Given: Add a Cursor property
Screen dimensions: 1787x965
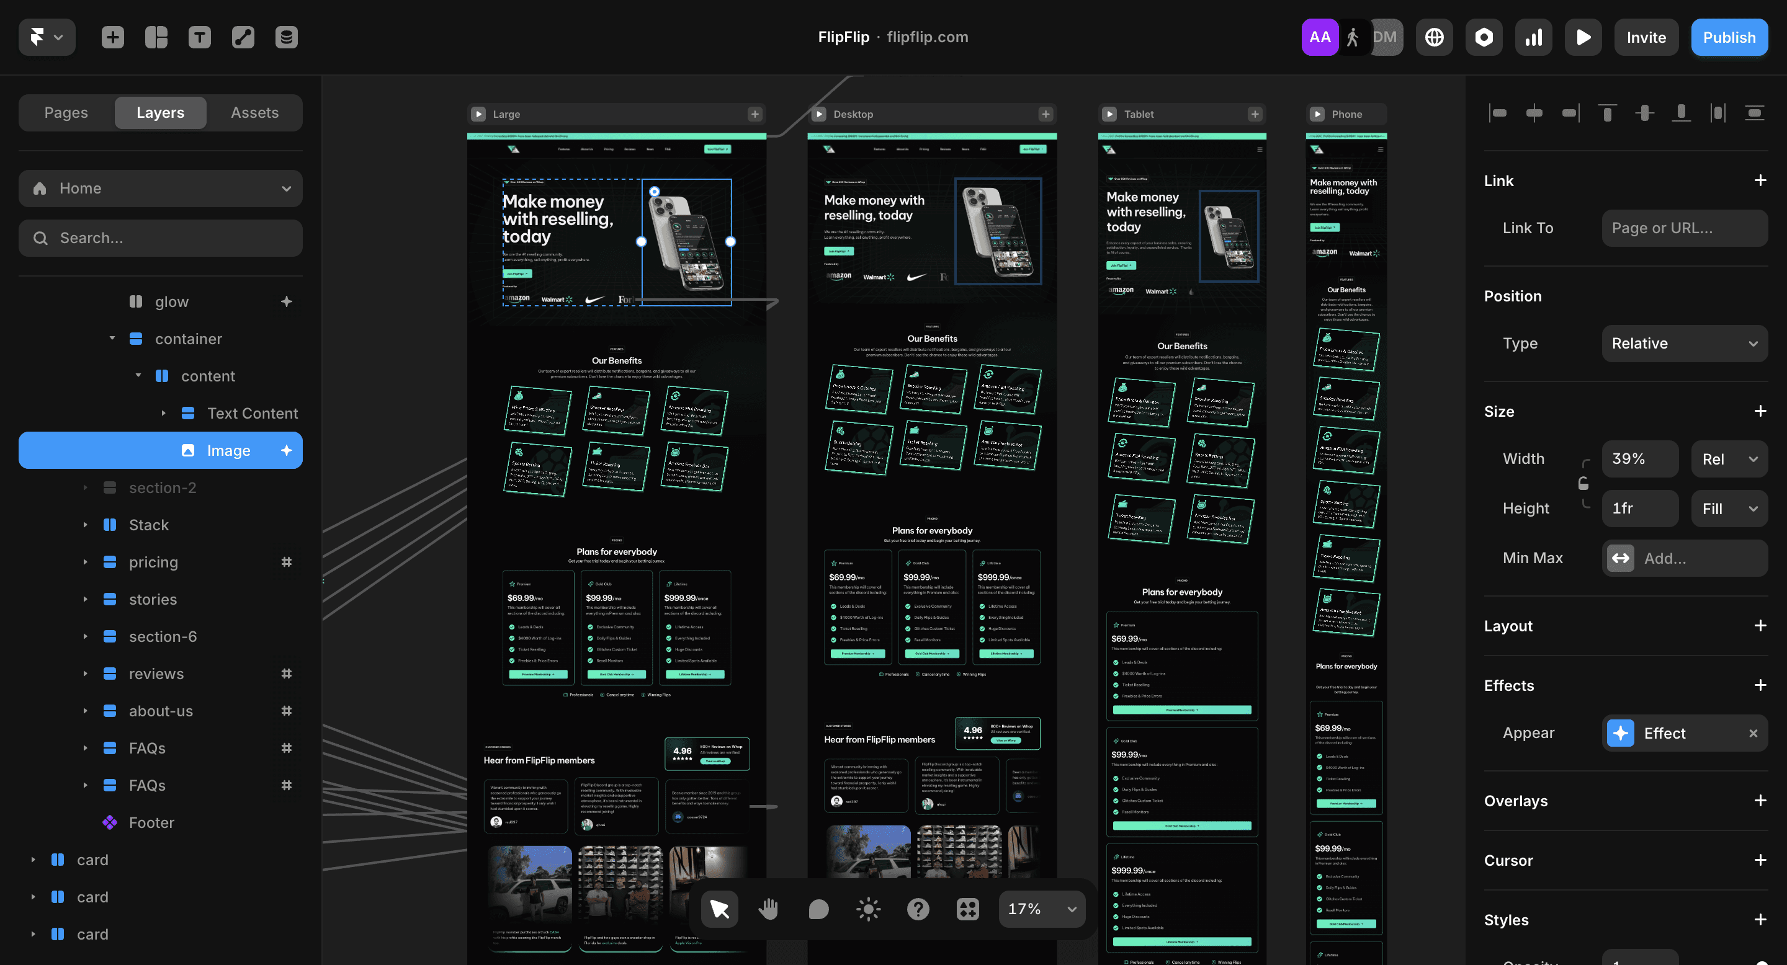Looking at the screenshot, I should 1760,860.
